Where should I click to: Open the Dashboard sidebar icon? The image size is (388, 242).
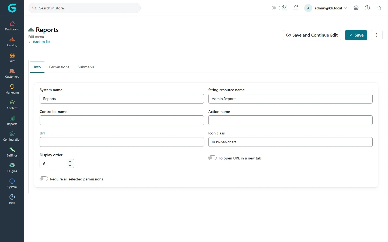(12, 24)
